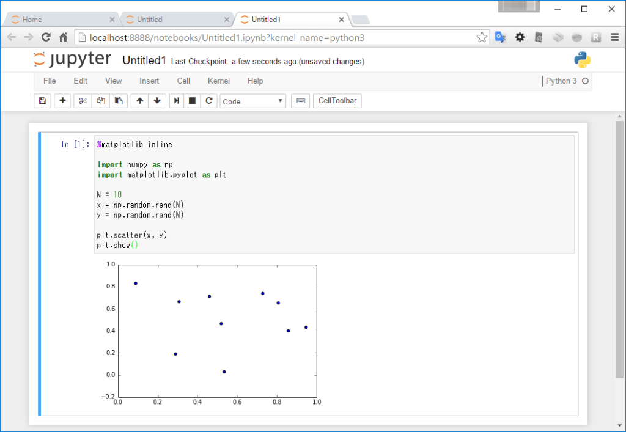Click the notebook title Untitled1 to rename
This screenshot has height=432, width=626.
[144, 60]
